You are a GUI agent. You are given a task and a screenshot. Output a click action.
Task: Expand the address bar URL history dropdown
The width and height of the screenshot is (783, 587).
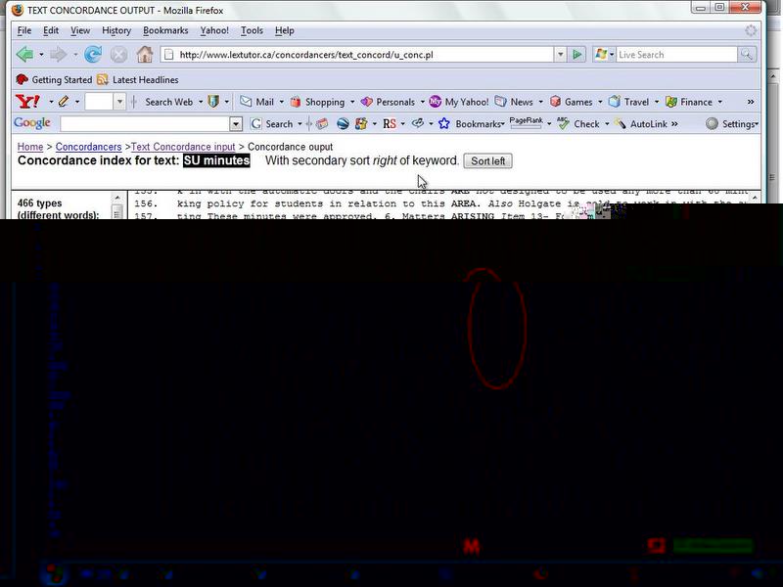click(560, 55)
